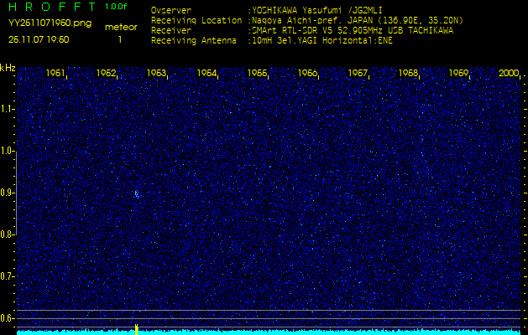Select the 1953 time marker
The height and width of the screenshot is (335, 528).
point(156,74)
